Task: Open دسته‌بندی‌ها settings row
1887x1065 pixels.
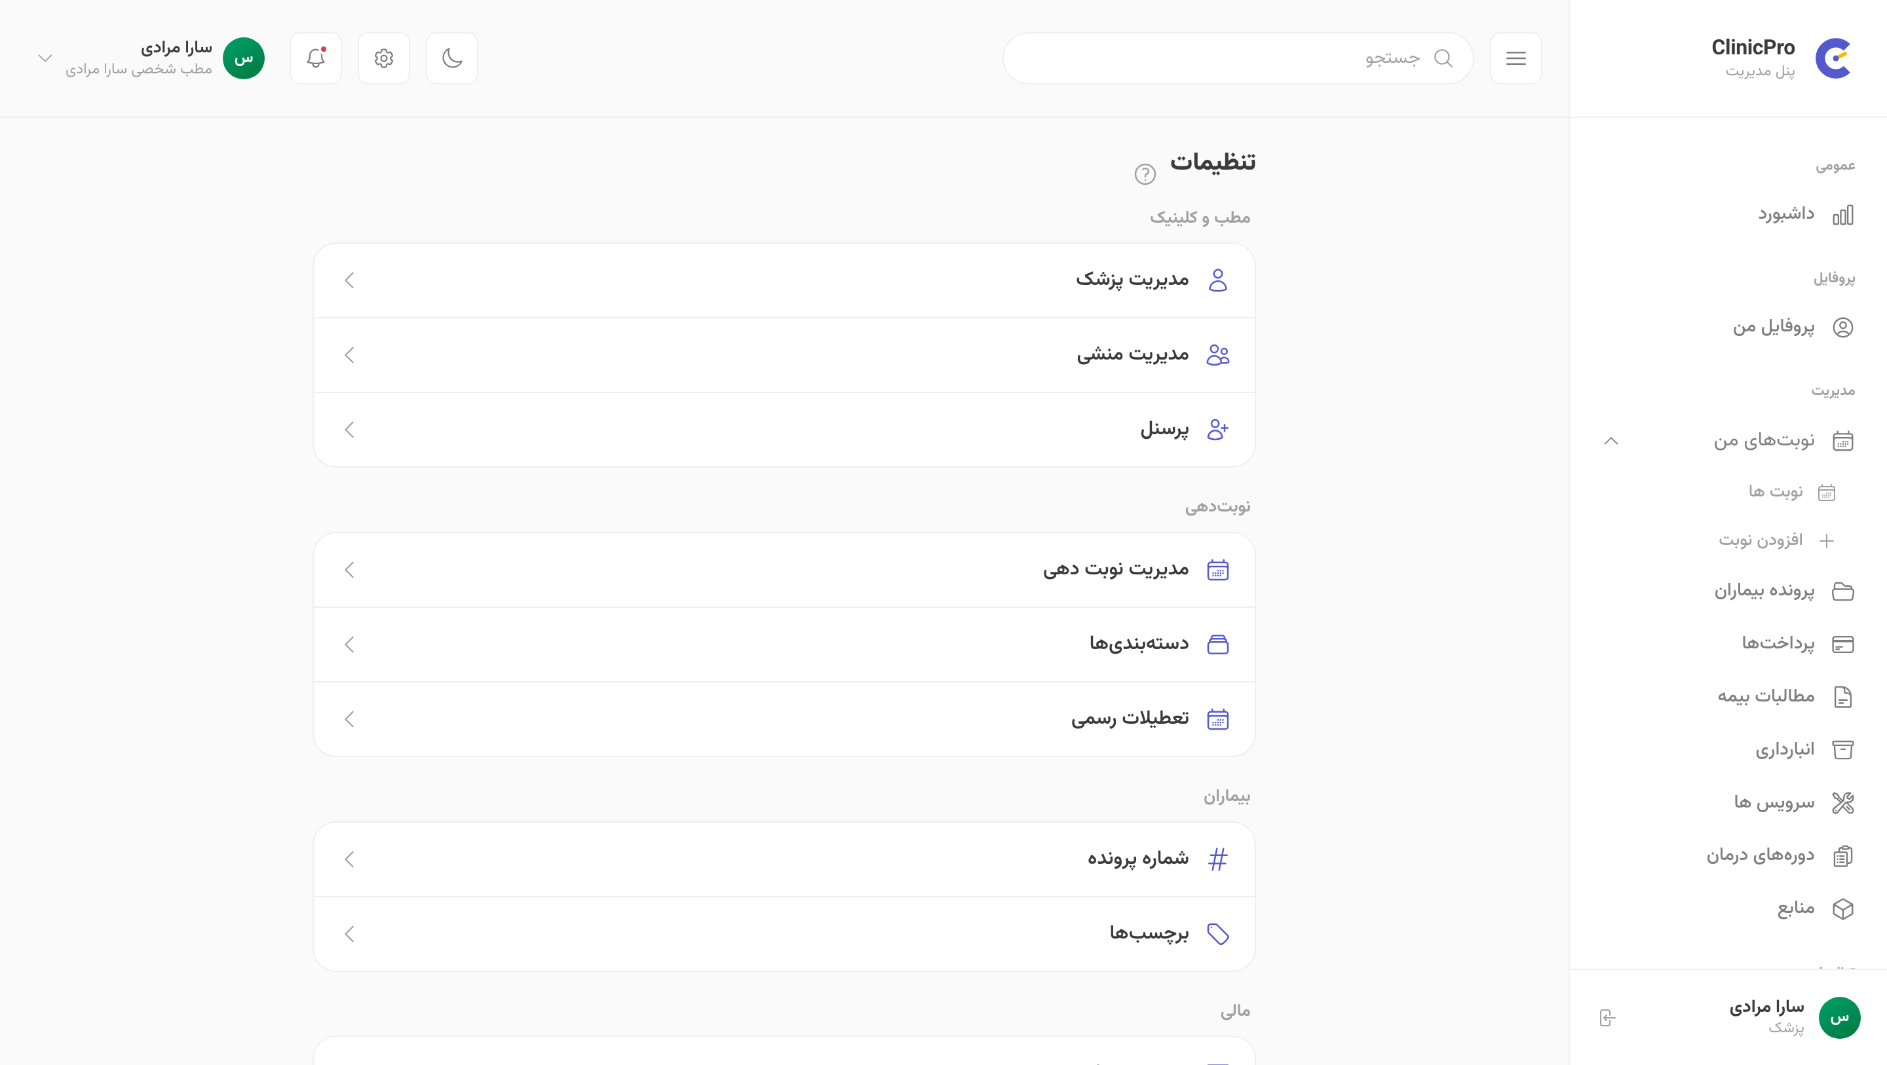Action: coord(784,645)
